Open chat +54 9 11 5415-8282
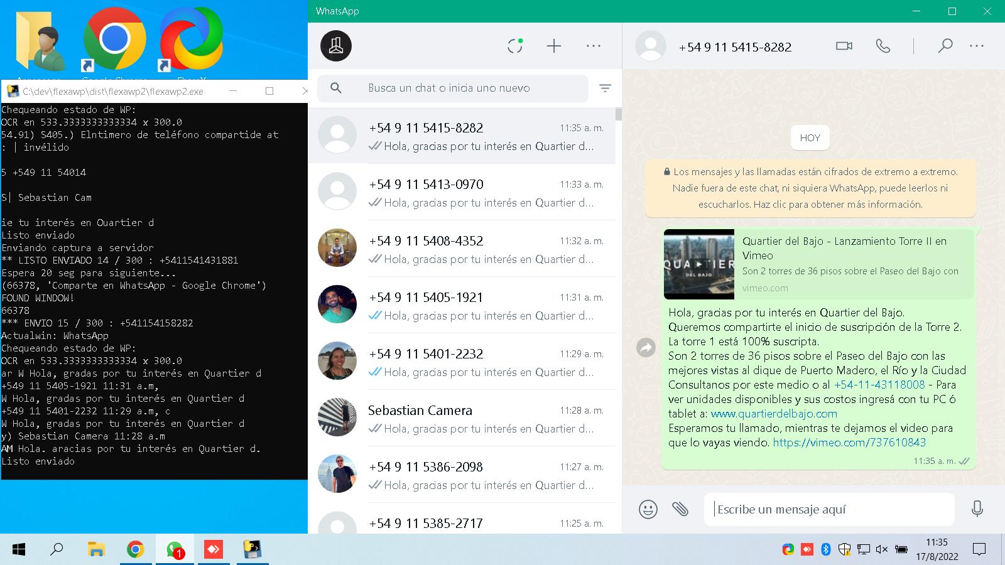 coord(462,136)
